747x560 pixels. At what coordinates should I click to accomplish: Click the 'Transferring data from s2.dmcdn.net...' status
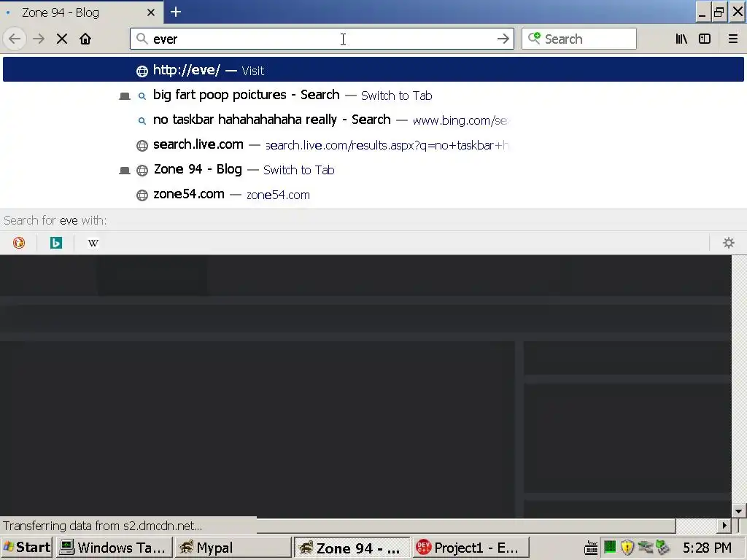102,526
